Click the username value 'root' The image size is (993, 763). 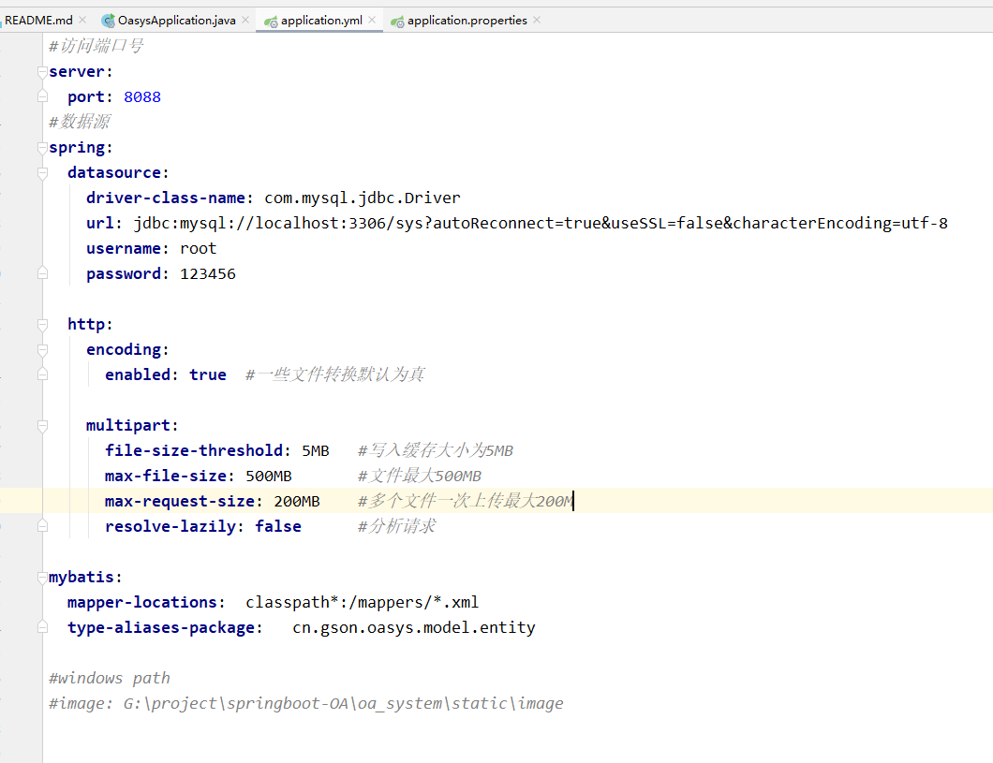click(199, 249)
